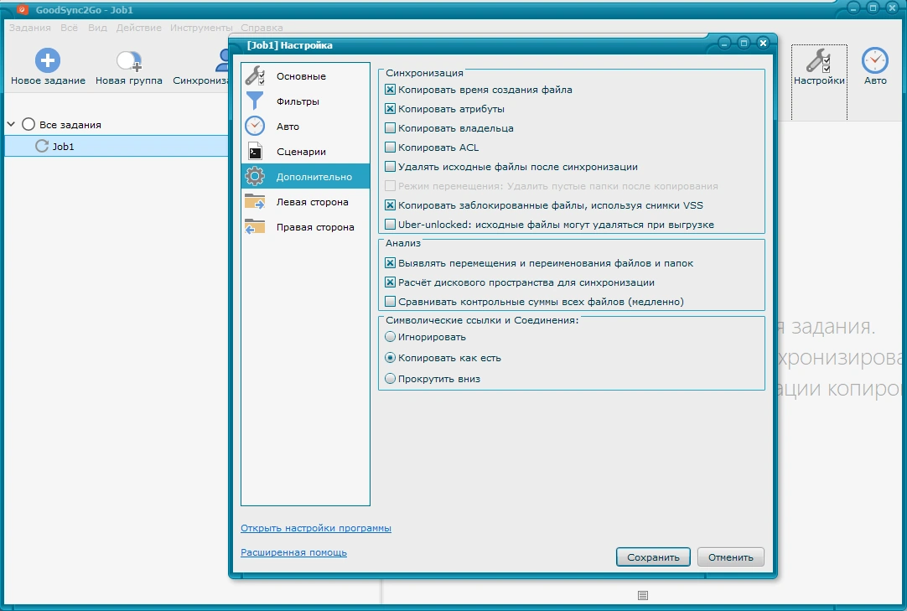Click the wrench icon next to Основные
This screenshot has height=611, width=907.
point(255,75)
